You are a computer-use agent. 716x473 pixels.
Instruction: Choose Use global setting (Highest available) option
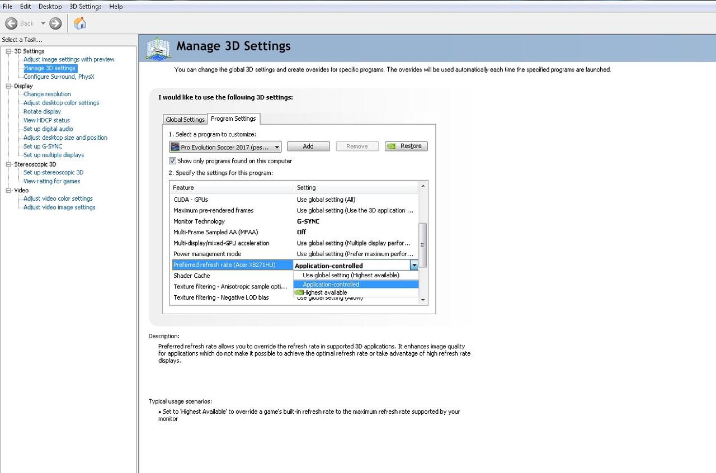356,275
